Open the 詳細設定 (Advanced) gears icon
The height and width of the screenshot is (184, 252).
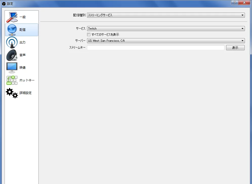click(12, 93)
